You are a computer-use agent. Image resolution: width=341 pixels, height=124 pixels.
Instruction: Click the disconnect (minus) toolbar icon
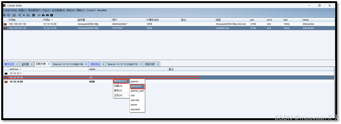9,15
